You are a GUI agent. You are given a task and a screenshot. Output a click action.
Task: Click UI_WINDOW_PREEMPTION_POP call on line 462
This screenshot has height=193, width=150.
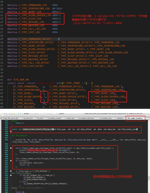tap(45, 184)
